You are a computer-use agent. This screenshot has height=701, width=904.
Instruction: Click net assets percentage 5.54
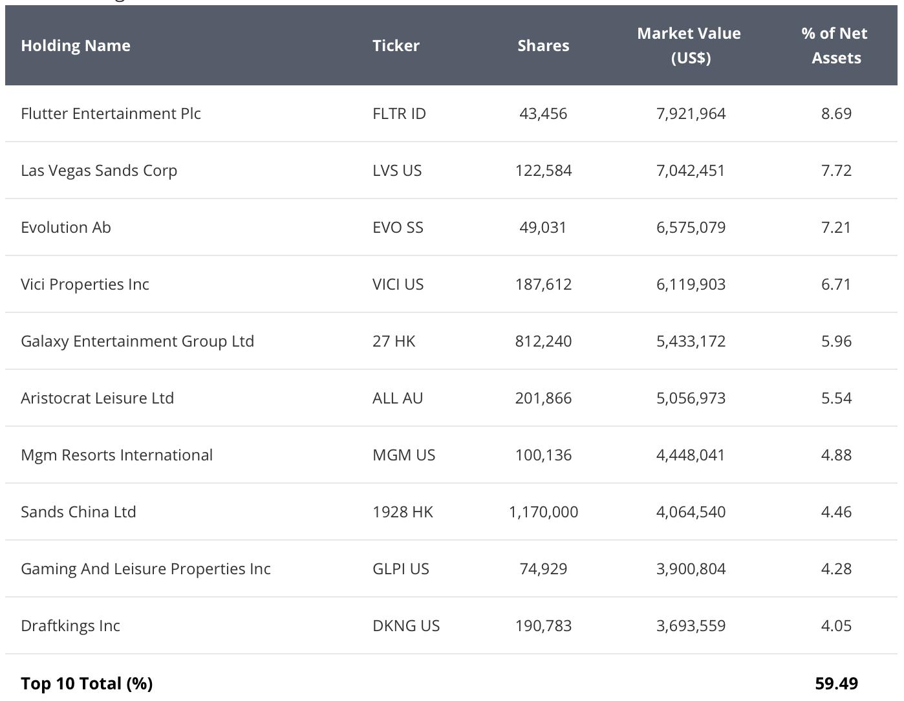pos(836,398)
